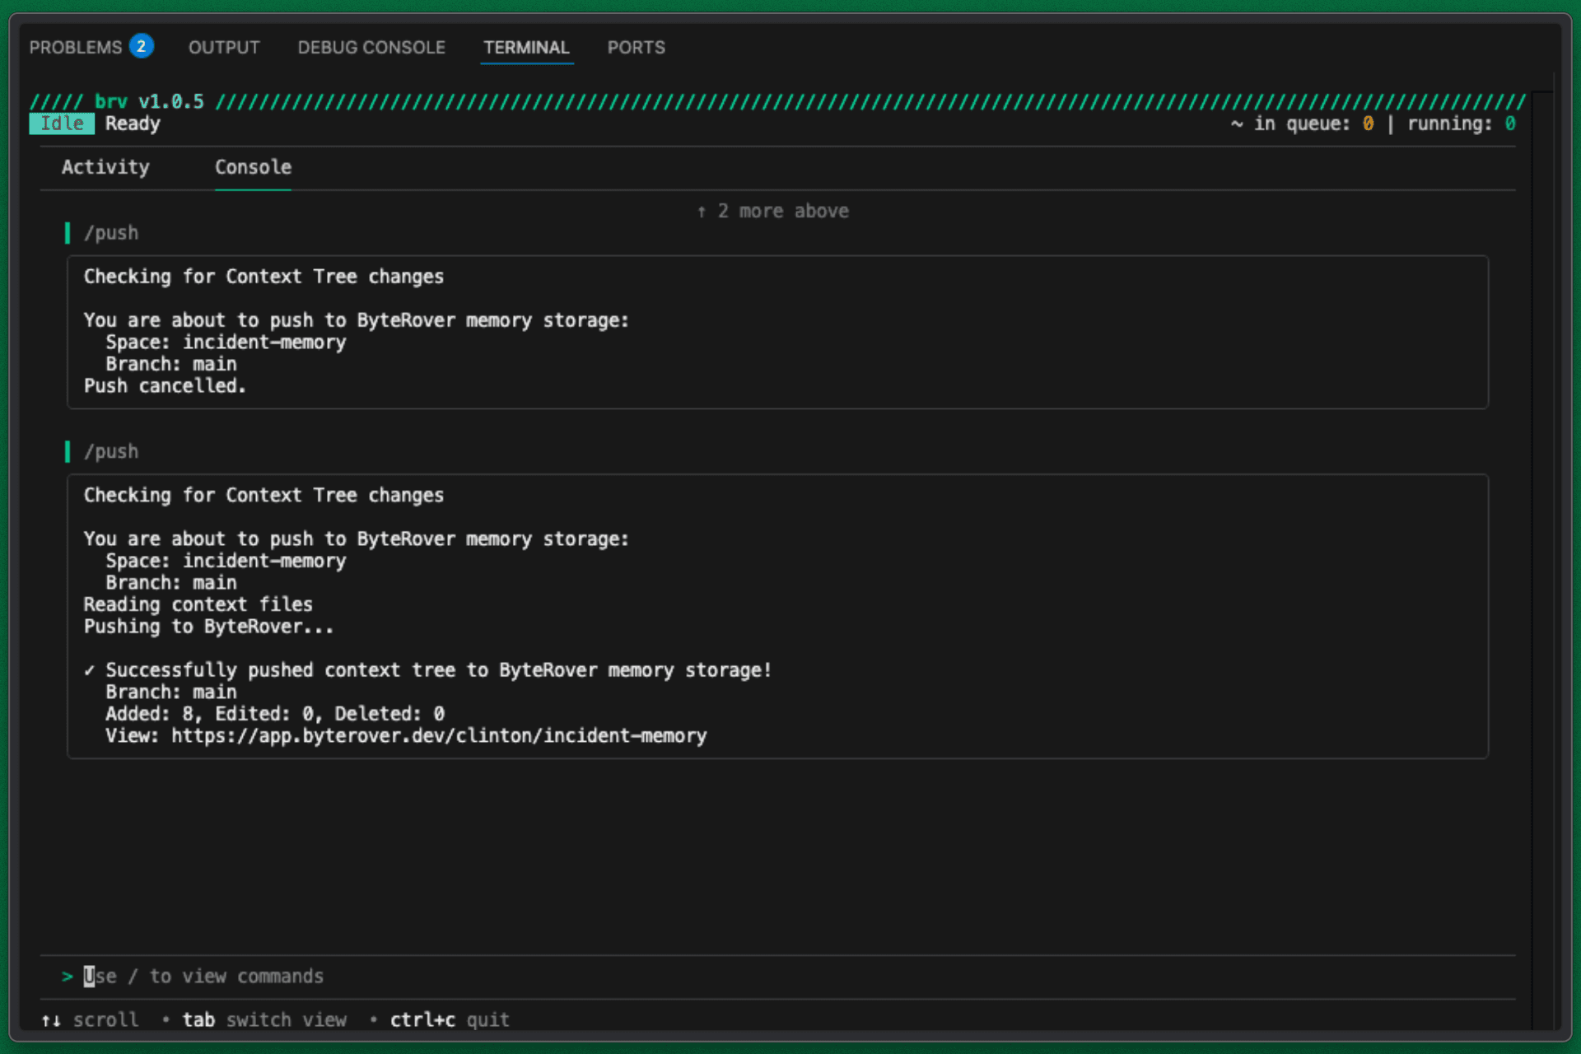Screen dimensions: 1581x1054
Task: Click the Problems count badge showing 2
Action: coord(141,46)
